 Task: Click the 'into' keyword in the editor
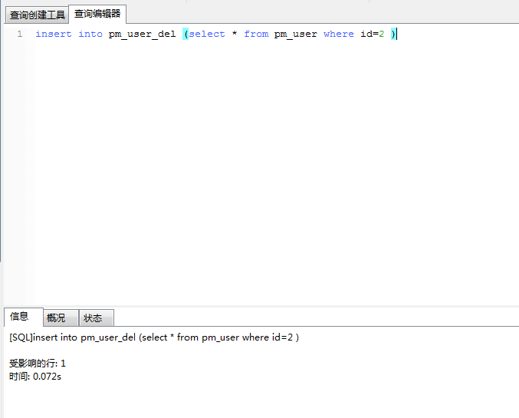90,34
